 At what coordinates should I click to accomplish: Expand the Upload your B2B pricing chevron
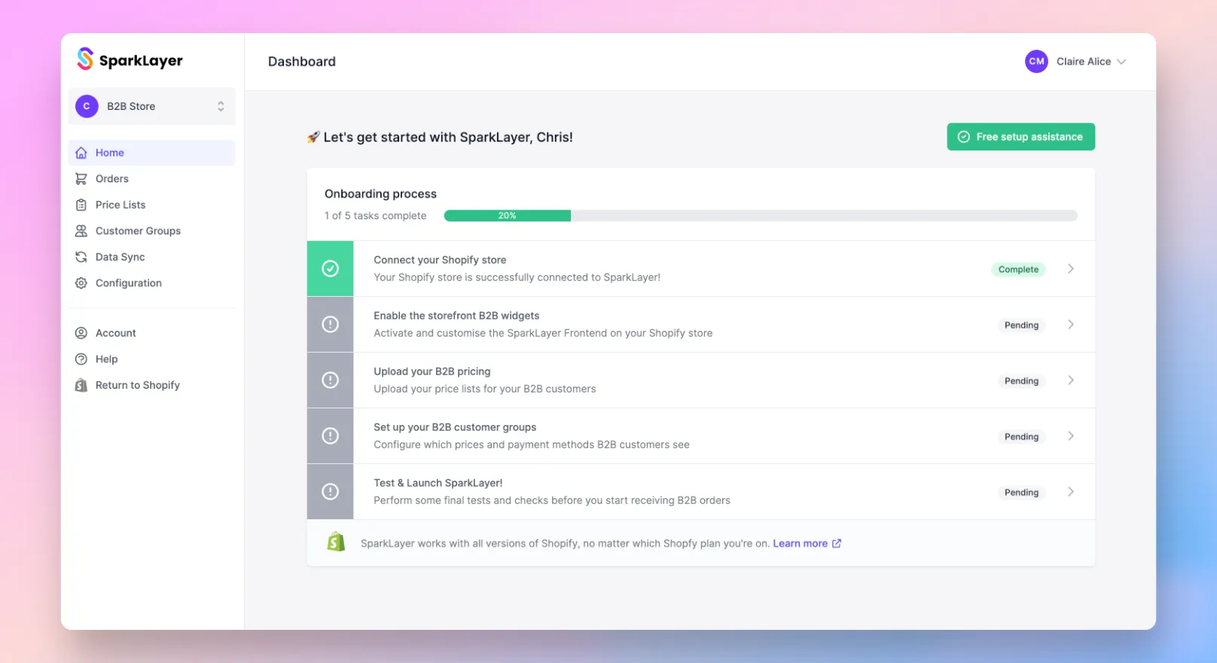tap(1070, 380)
